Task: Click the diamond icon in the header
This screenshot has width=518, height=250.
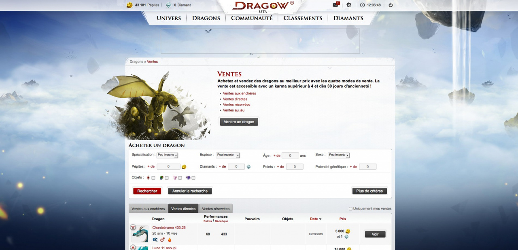Action: 169,5
